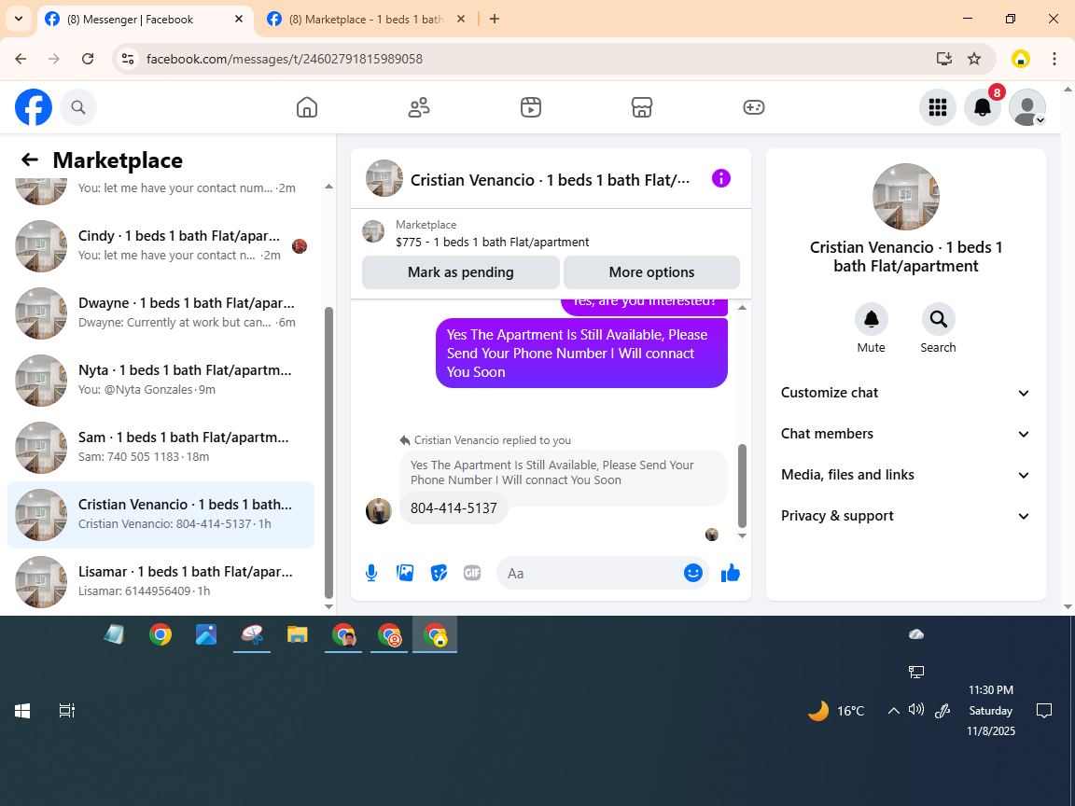The width and height of the screenshot is (1075, 806).
Task: Click the conversation list scrollbar
Action: 328,452
